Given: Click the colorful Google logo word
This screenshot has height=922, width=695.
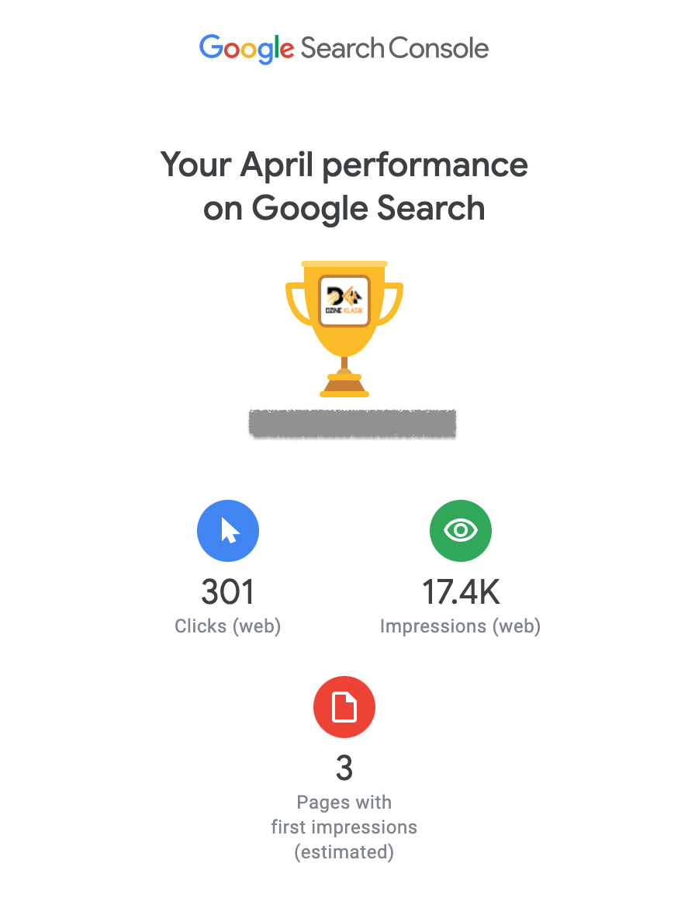Looking at the screenshot, I should click(x=247, y=49).
